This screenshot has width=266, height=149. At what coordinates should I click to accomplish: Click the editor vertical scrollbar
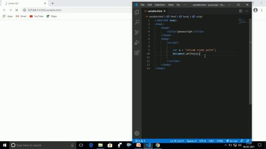[x=250, y=62]
